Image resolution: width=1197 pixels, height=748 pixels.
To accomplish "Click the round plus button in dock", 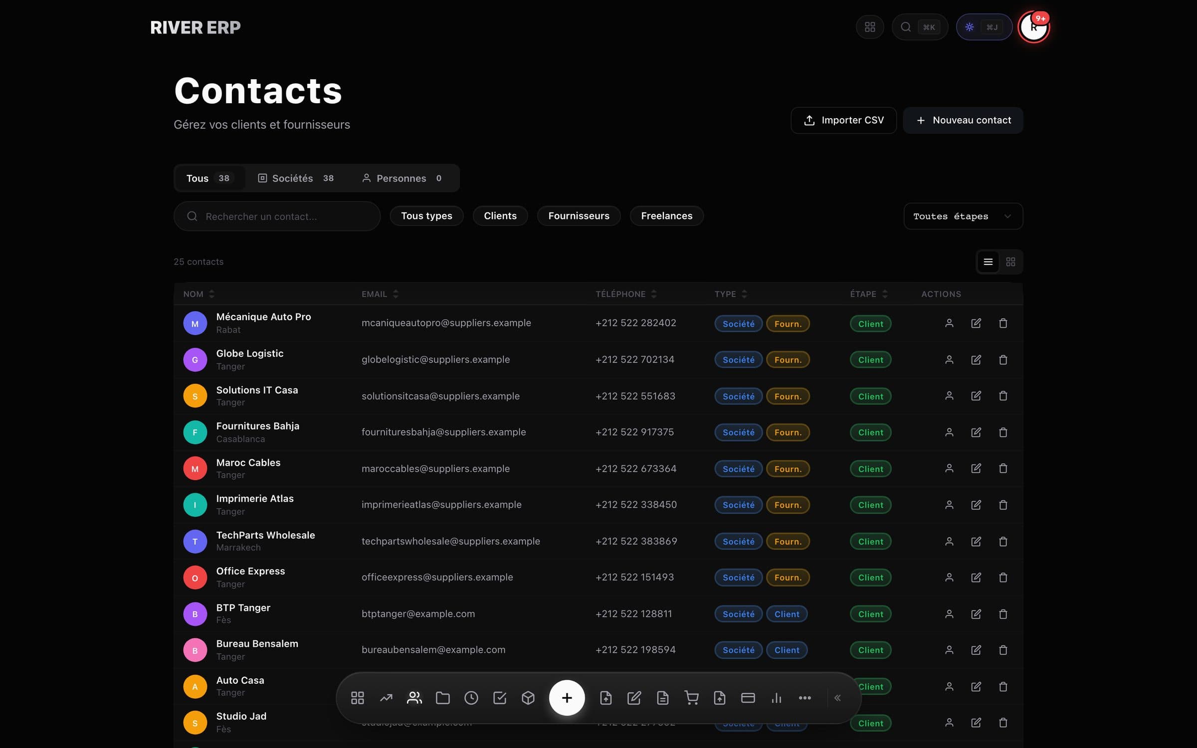I will pos(567,698).
